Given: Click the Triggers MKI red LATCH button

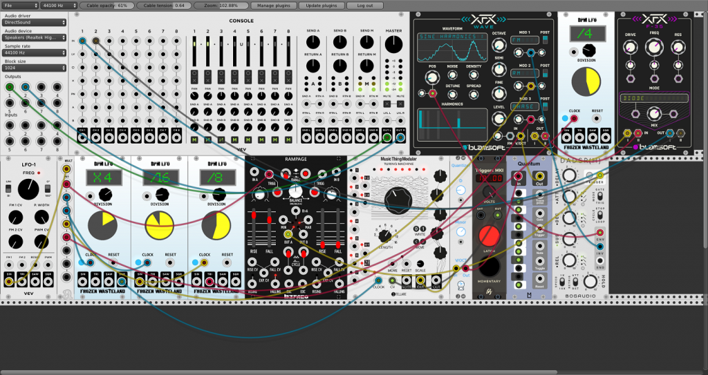Looking at the screenshot, I should [x=489, y=236].
